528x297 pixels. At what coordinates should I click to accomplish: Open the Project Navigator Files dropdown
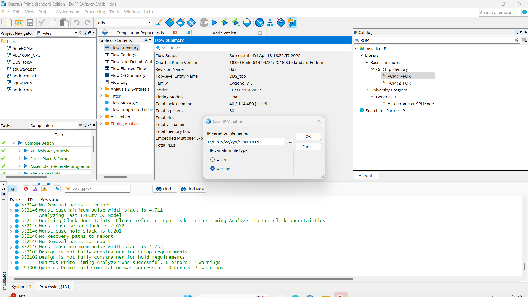[x=76, y=33]
